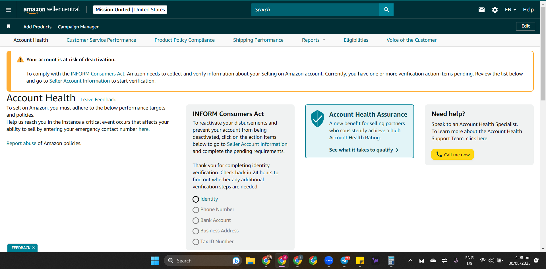Click the Windows taskbar Search box
The image size is (546, 269).
point(202,260)
